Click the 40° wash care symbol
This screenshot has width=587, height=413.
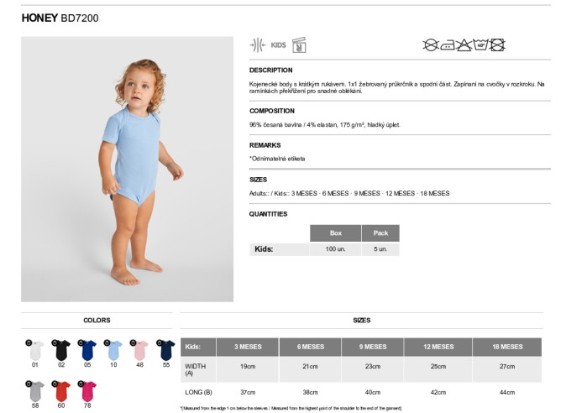(480, 44)
